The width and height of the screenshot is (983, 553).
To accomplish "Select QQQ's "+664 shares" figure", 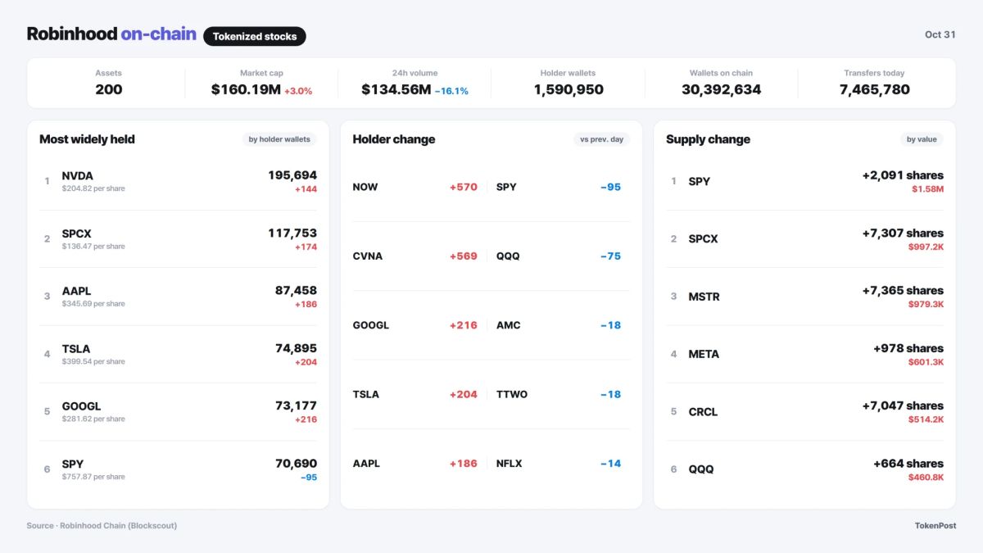I will (x=908, y=464).
